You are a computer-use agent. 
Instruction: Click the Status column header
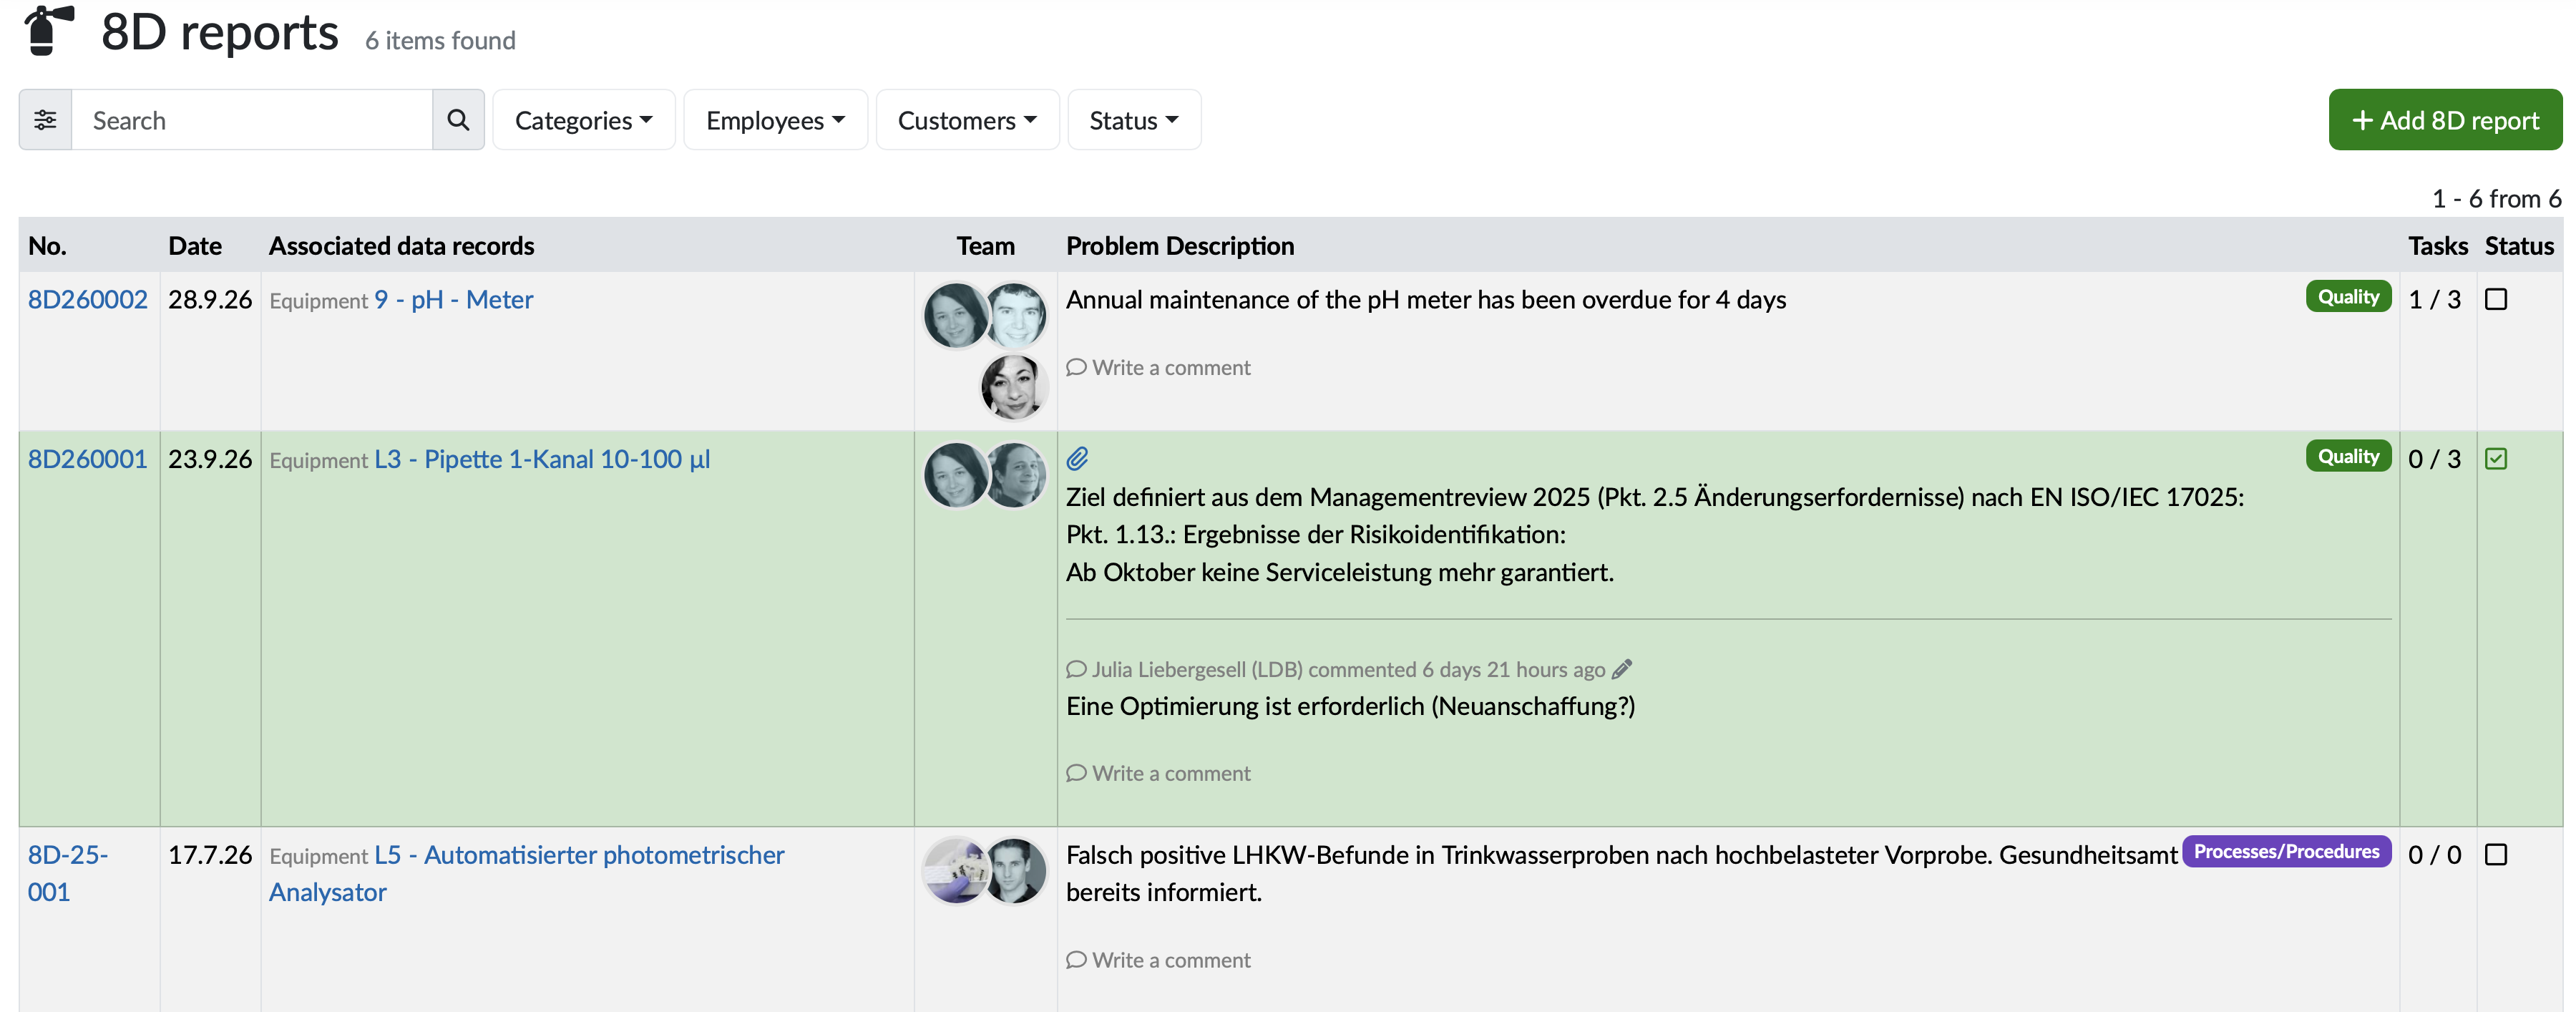(2519, 246)
